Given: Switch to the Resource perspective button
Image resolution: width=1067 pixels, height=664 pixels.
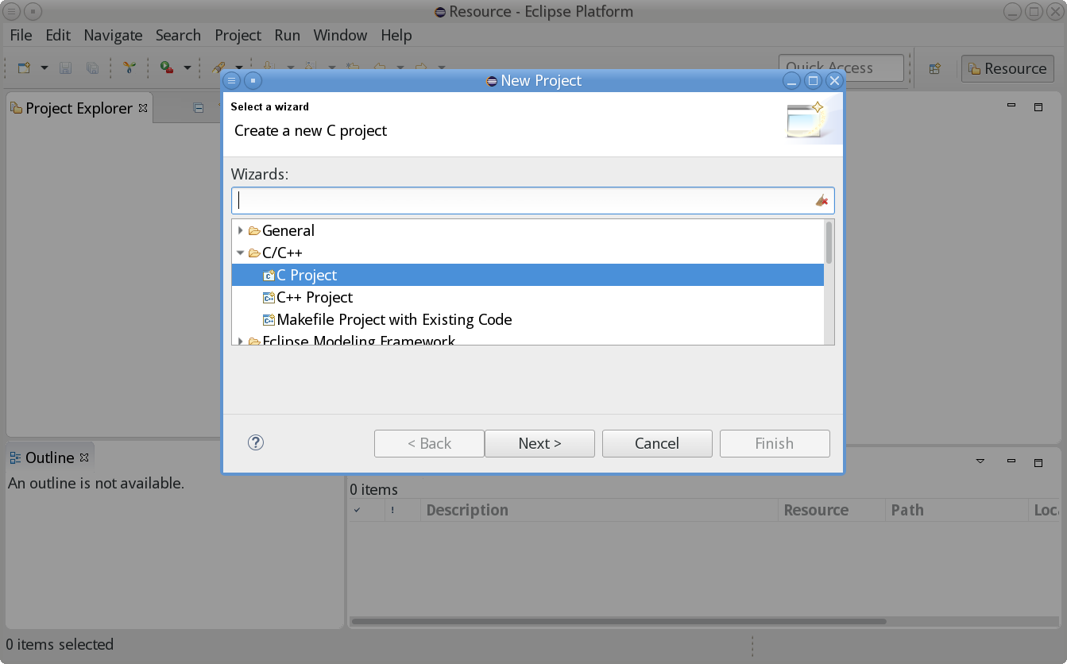Looking at the screenshot, I should click(1007, 68).
